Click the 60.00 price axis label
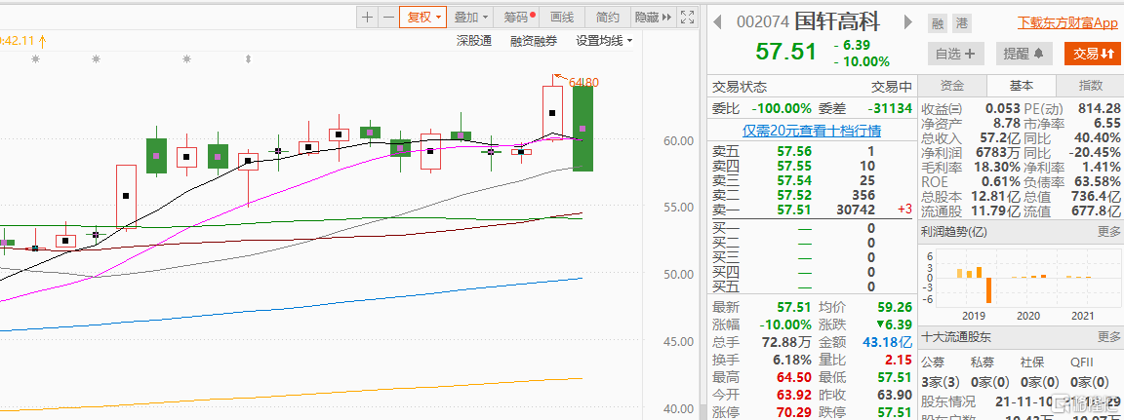Image resolution: width=1124 pixels, height=420 pixels. [677, 140]
